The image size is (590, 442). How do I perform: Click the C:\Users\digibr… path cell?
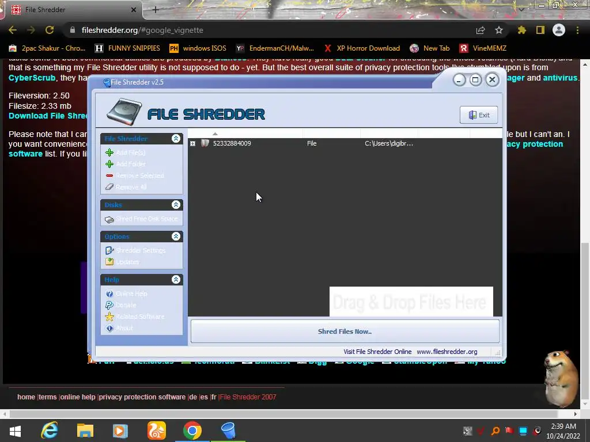click(x=389, y=143)
